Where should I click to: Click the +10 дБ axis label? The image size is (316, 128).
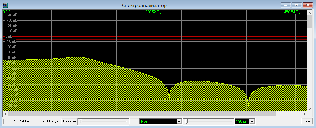pos(11,31)
